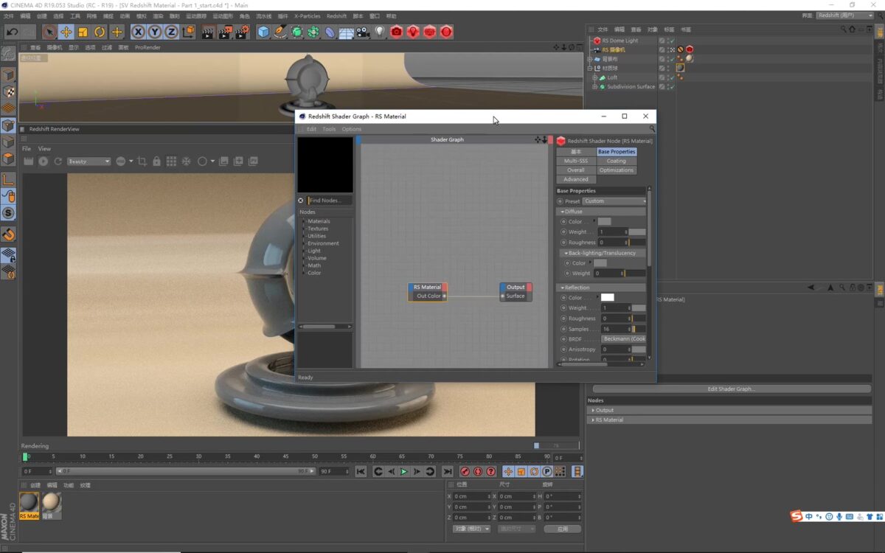Activate the Move tool

pos(66,32)
